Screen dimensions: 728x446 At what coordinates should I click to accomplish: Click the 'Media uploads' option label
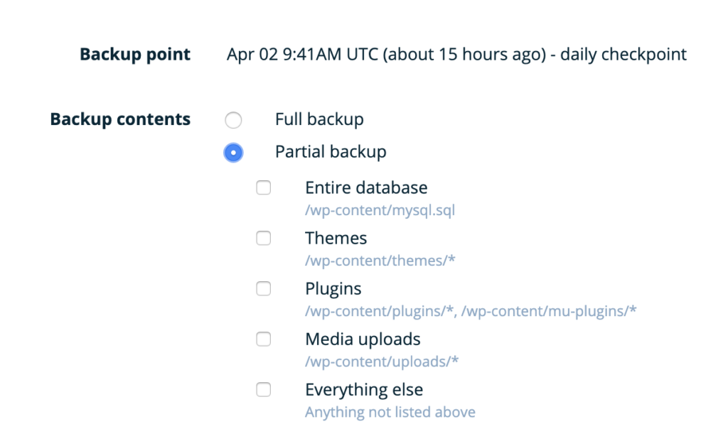[x=363, y=339]
